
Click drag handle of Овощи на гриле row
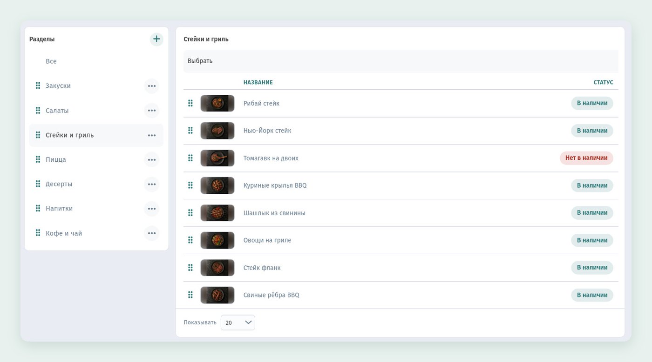pos(190,240)
